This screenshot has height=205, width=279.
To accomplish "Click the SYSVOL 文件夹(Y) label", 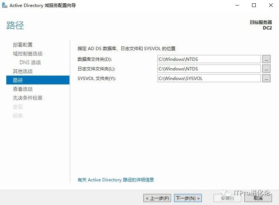I will pyautogui.click(x=96, y=79).
